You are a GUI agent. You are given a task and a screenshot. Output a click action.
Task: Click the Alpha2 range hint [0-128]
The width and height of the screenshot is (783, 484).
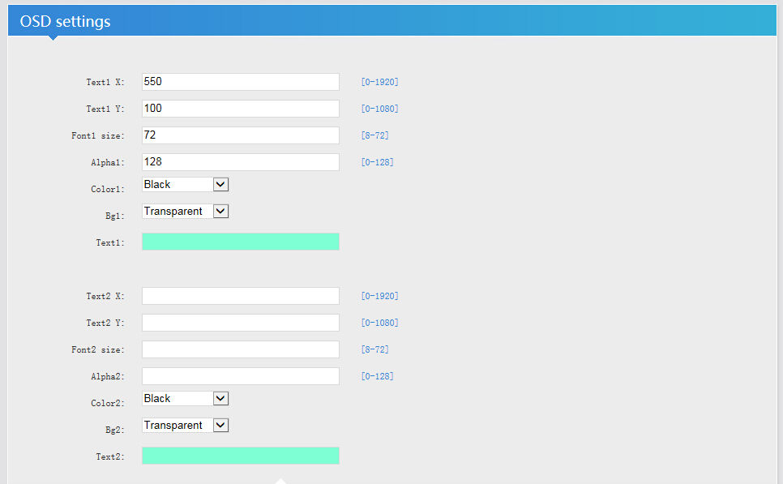(x=377, y=376)
